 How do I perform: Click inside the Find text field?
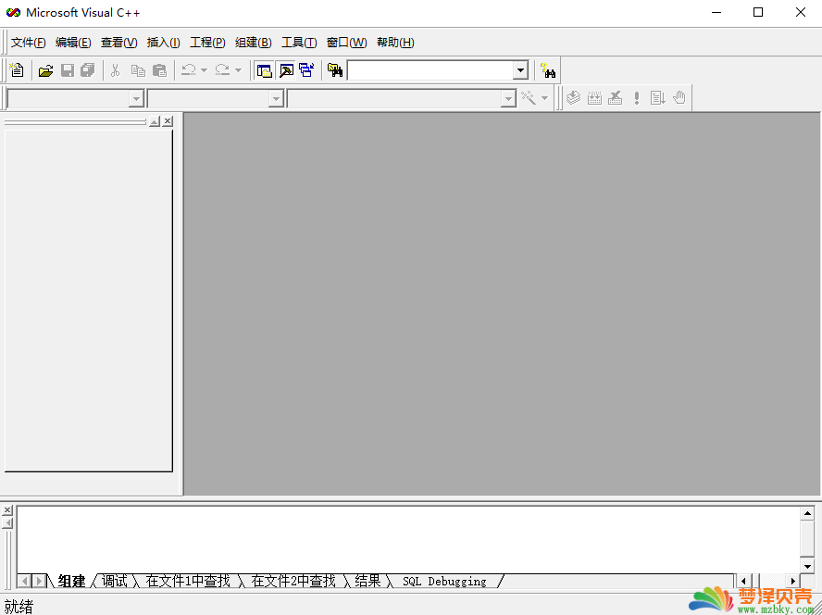[x=430, y=70]
